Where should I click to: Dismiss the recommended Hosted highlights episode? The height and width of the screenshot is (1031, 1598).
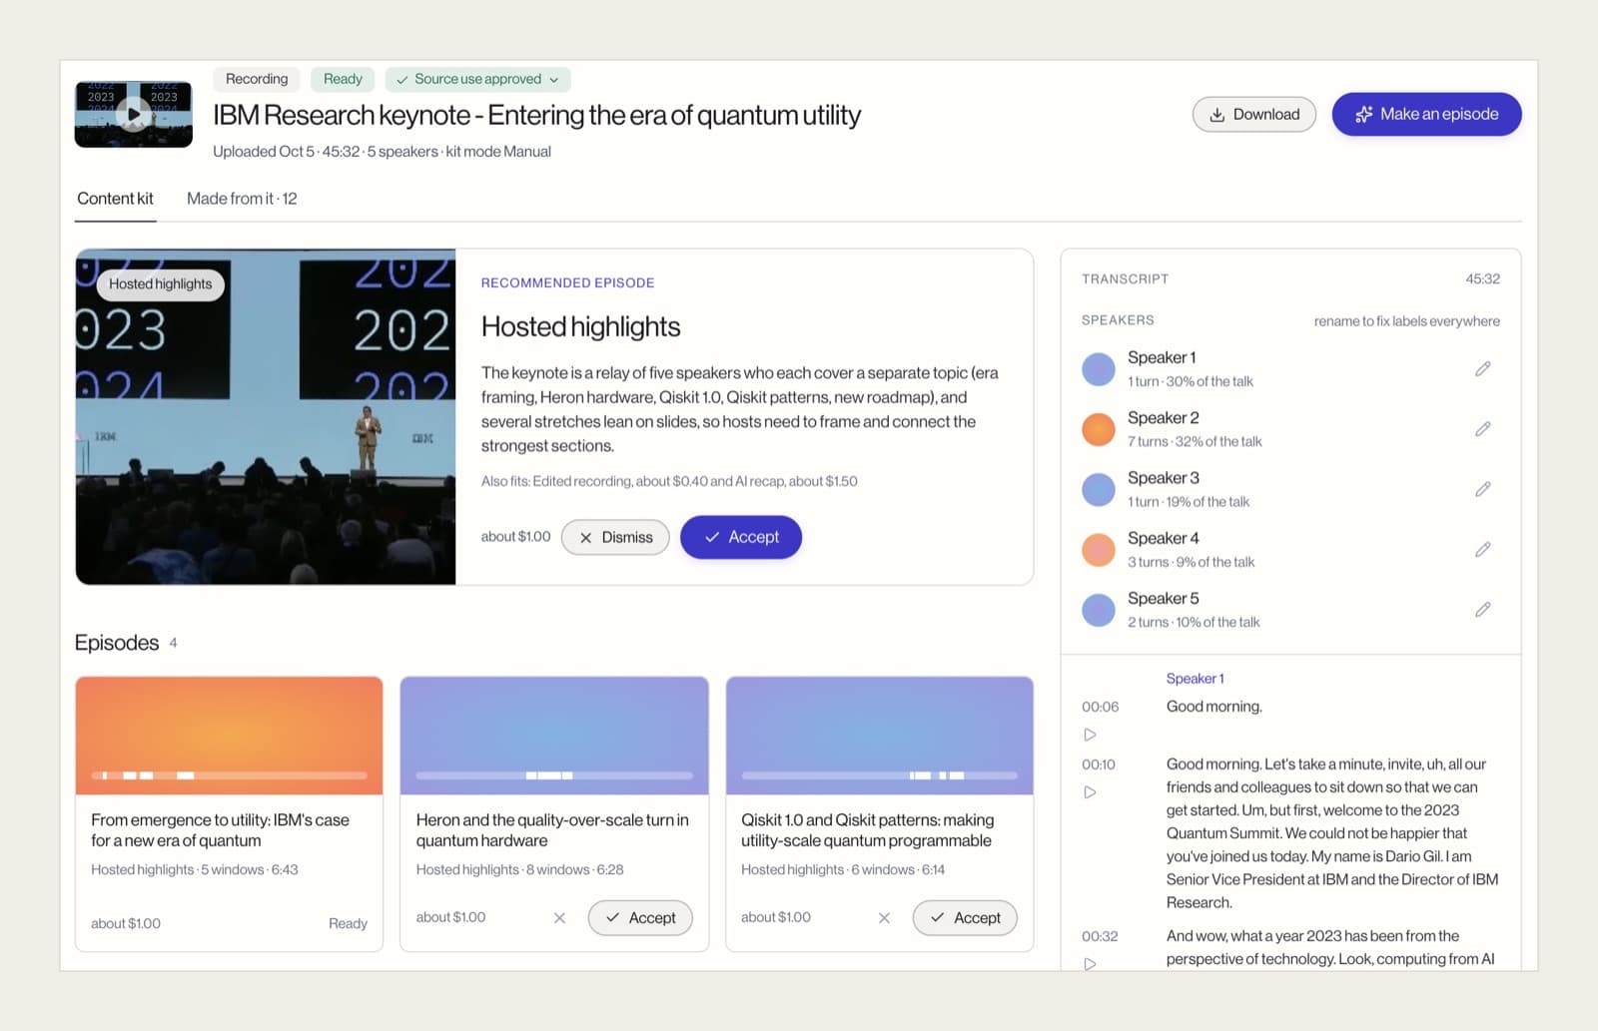pos(615,537)
